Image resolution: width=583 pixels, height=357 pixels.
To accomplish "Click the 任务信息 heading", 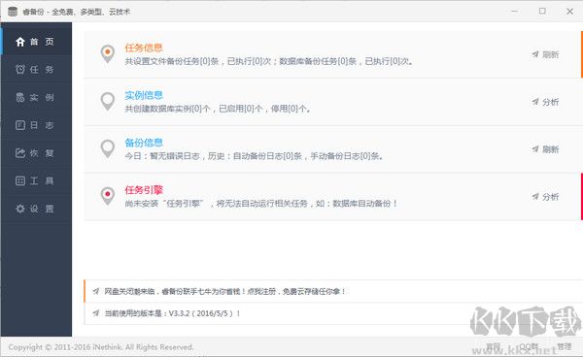I will pos(144,48).
